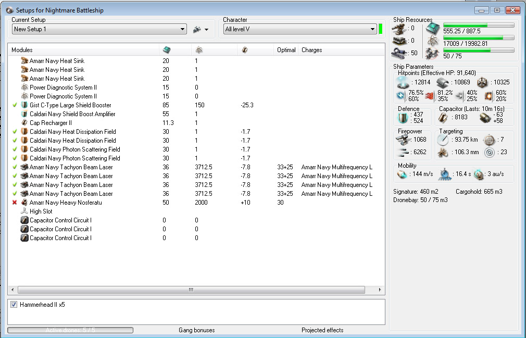The width and height of the screenshot is (526, 338).
Task: Click the armor hitpoints icon
Action: tap(442, 82)
